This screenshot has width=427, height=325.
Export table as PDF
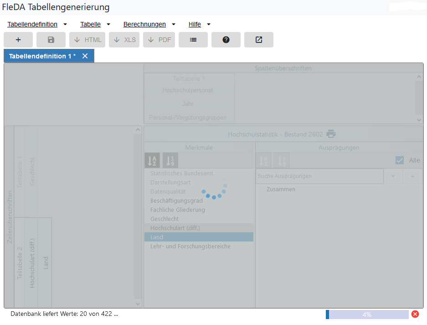(x=159, y=40)
